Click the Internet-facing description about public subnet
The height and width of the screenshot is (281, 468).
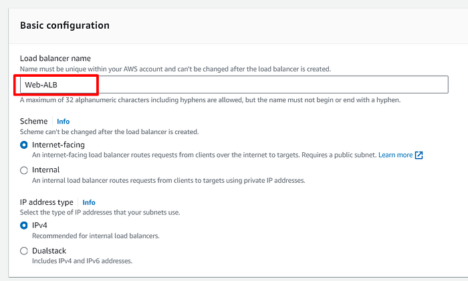coord(205,156)
